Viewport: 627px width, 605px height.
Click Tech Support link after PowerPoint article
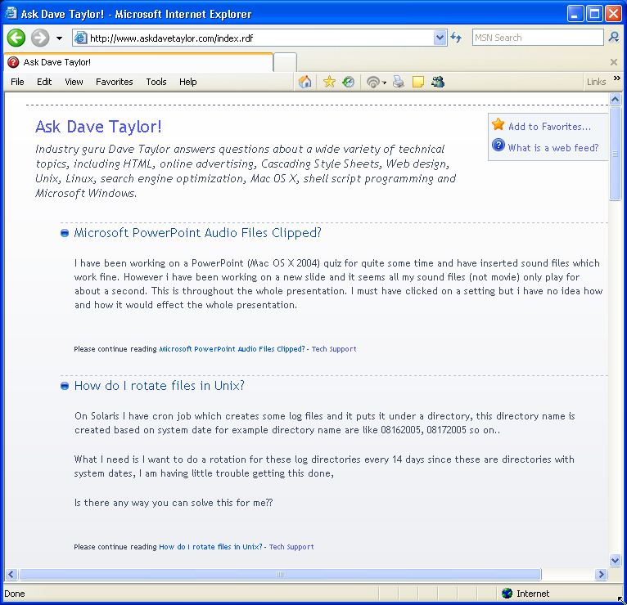334,349
